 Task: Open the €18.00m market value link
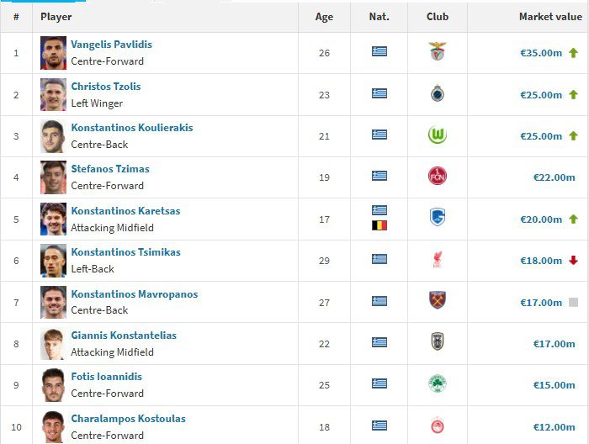click(x=540, y=261)
